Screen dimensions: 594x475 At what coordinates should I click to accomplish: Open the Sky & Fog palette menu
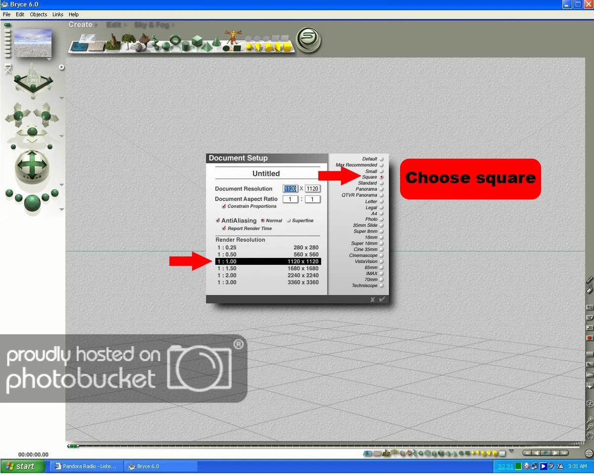point(151,24)
